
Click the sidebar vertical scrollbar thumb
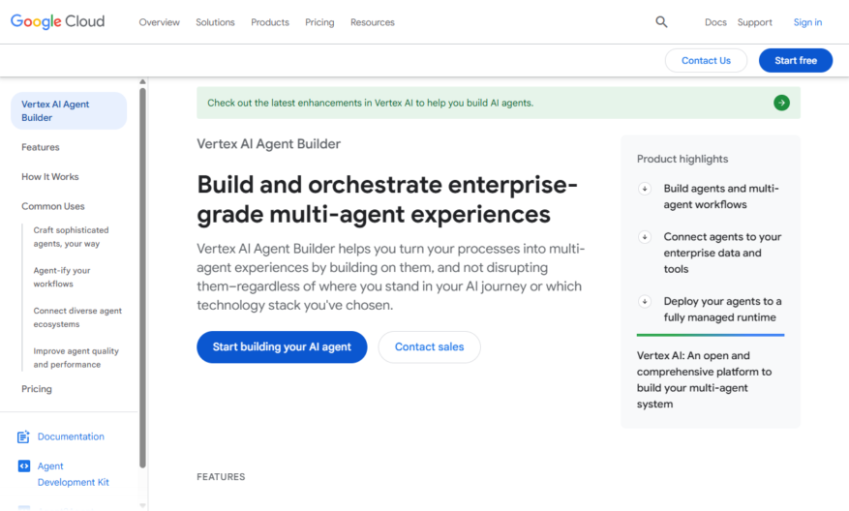(x=142, y=277)
